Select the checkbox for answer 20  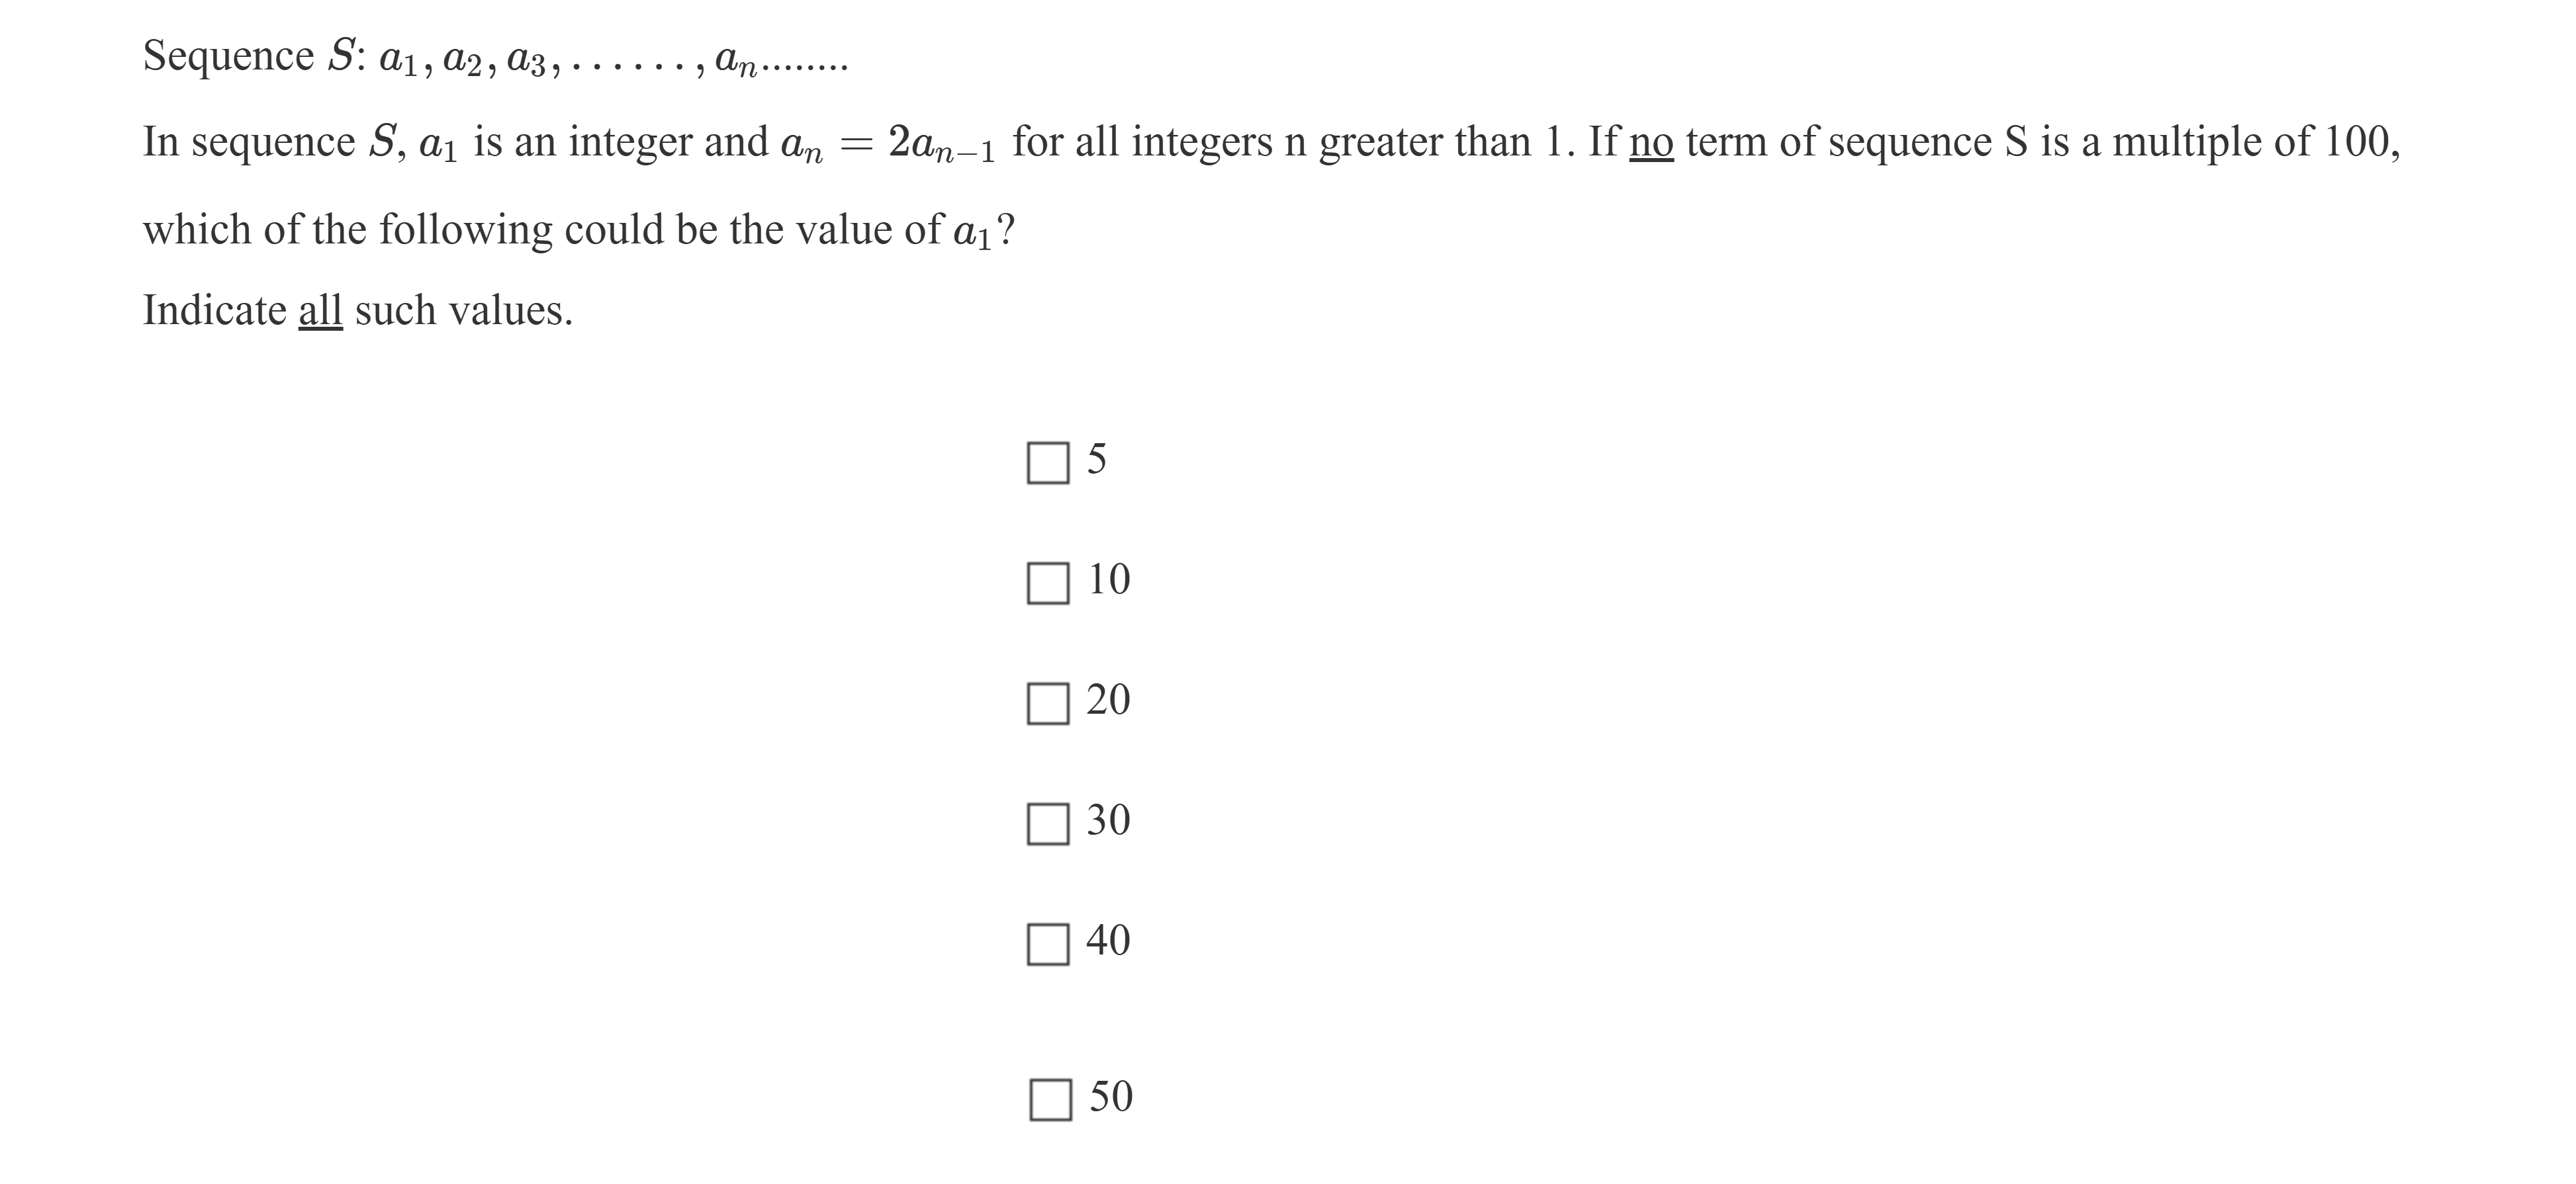(x=1048, y=703)
